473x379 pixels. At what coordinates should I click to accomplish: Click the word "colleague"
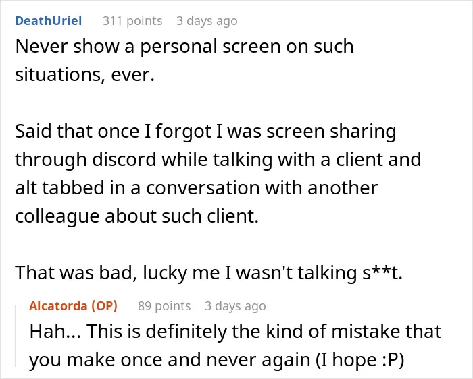pyautogui.click(x=57, y=216)
